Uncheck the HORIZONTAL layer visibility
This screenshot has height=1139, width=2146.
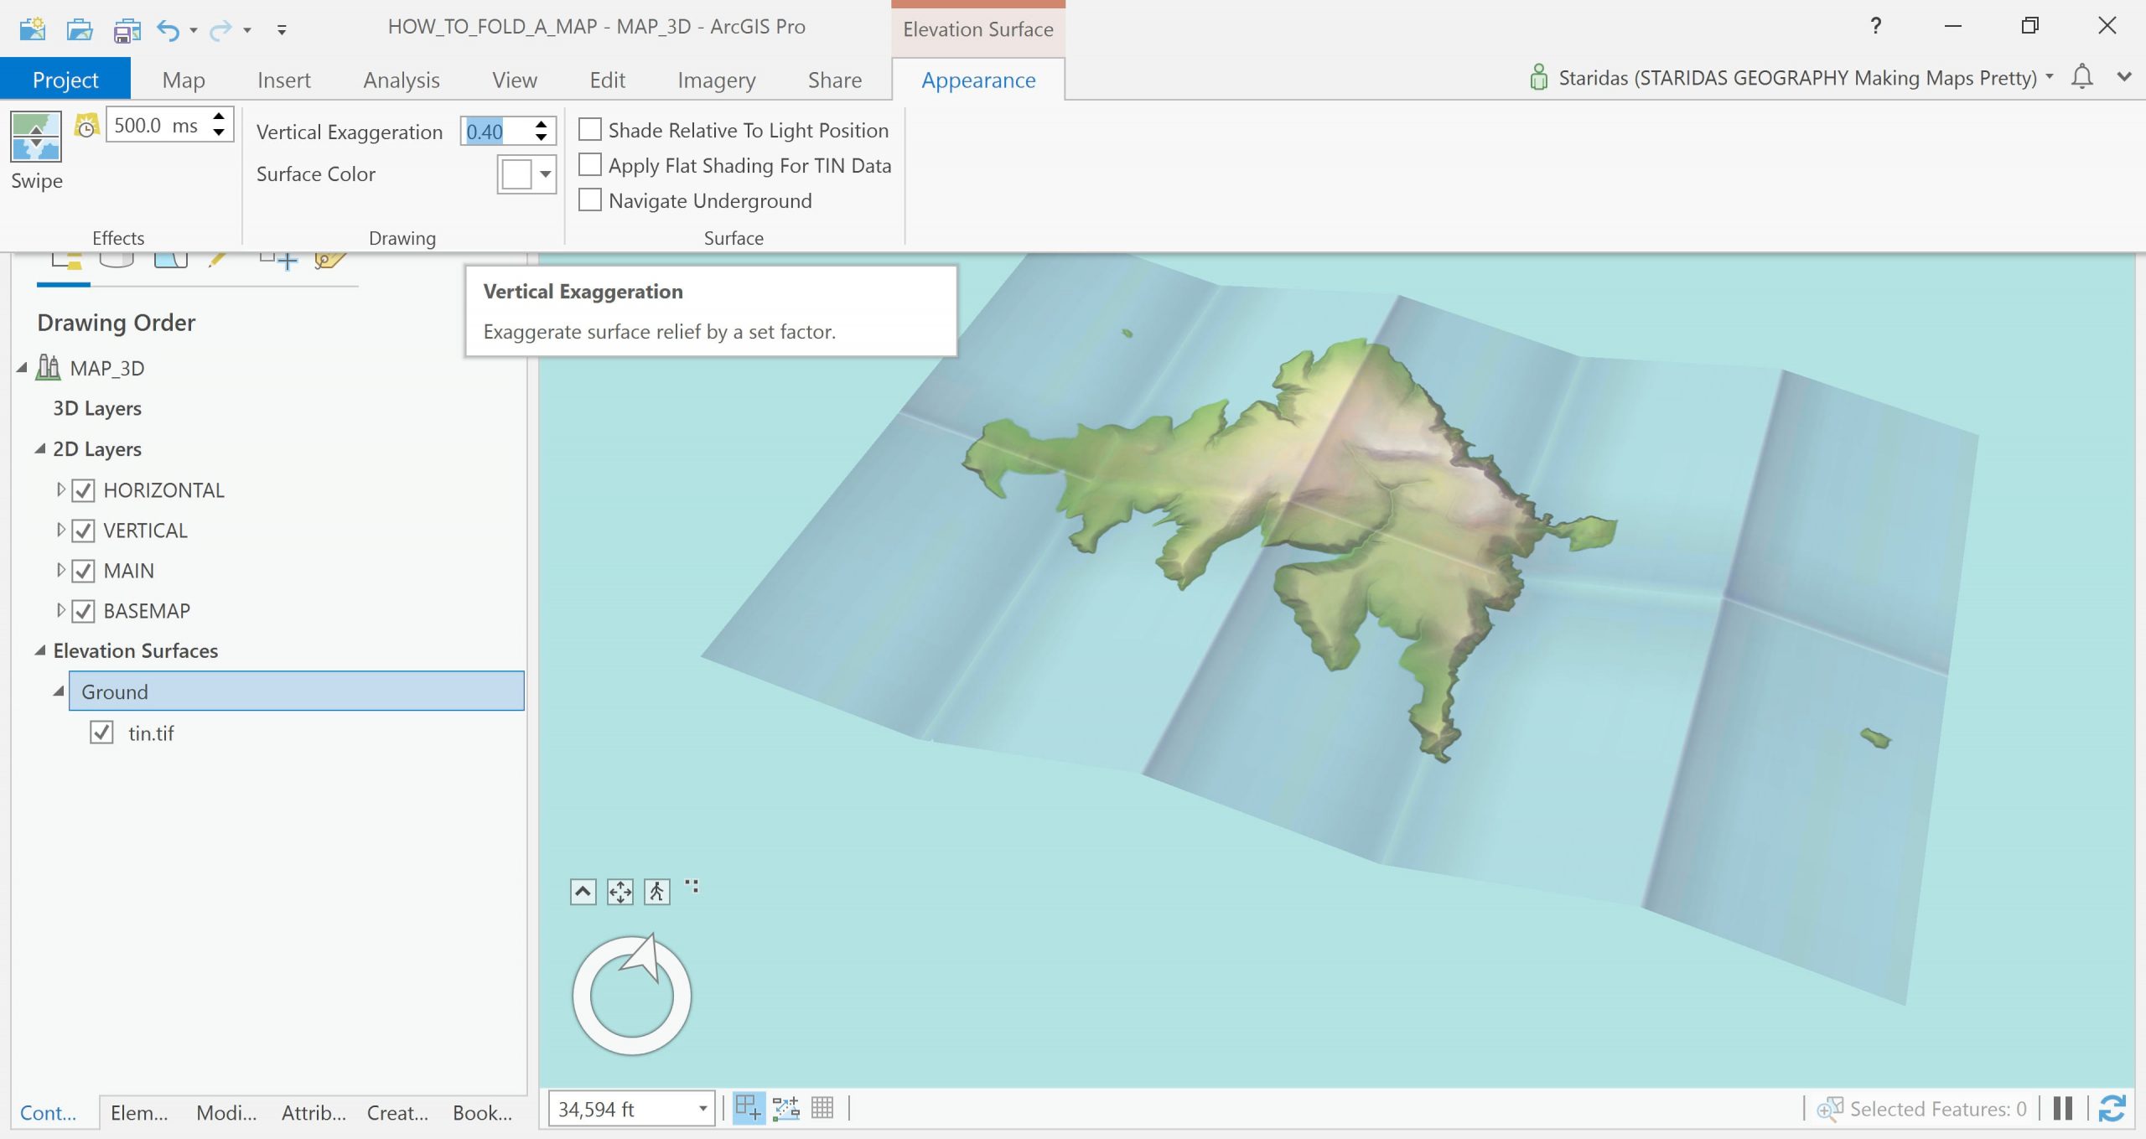(83, 490)
